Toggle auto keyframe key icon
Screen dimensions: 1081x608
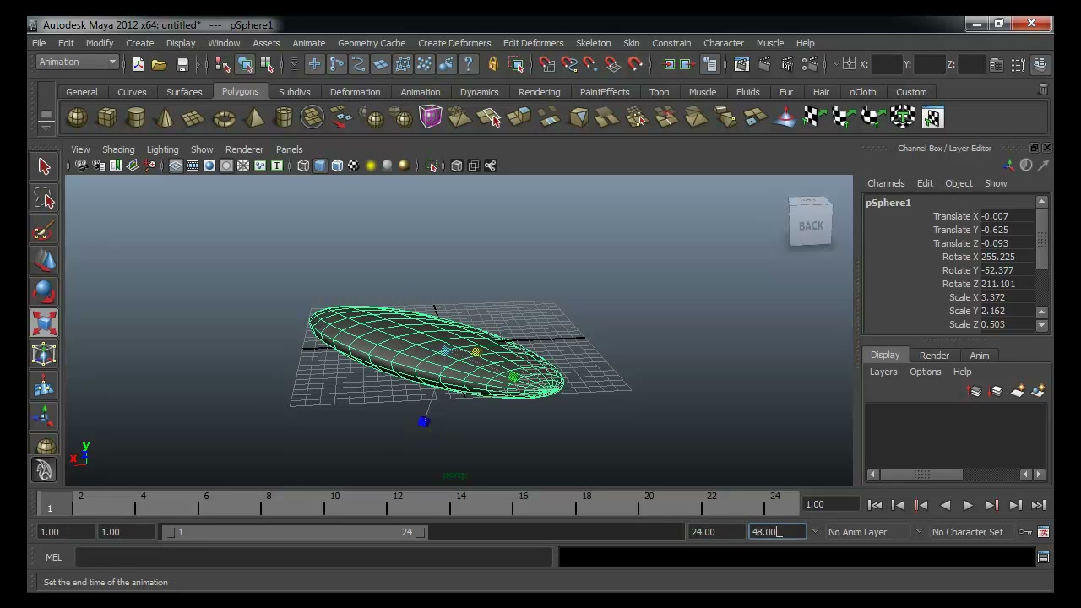[1025, 532]
